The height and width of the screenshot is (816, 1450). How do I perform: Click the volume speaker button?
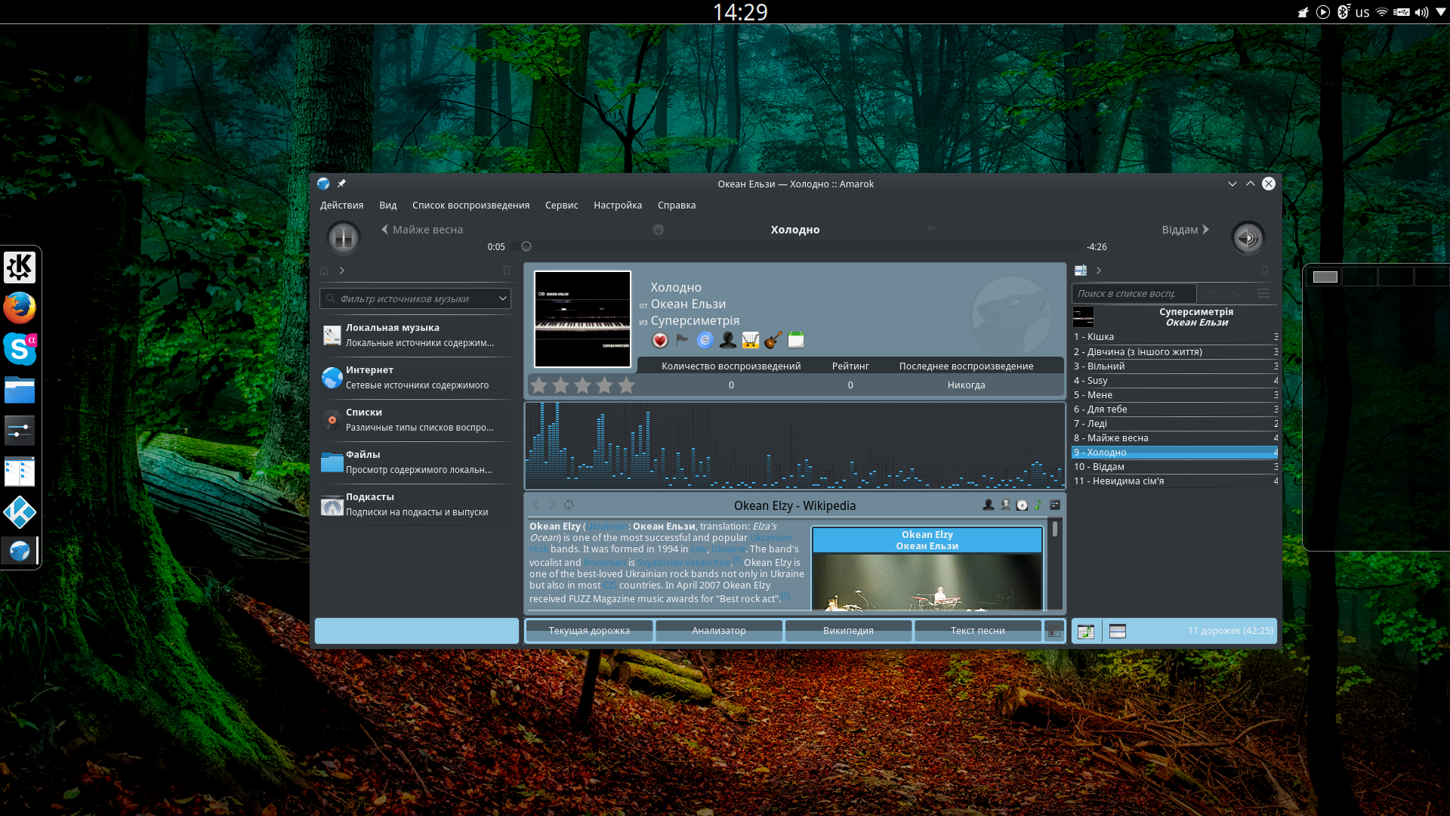pyautogui.click(x=1248, y=238)
